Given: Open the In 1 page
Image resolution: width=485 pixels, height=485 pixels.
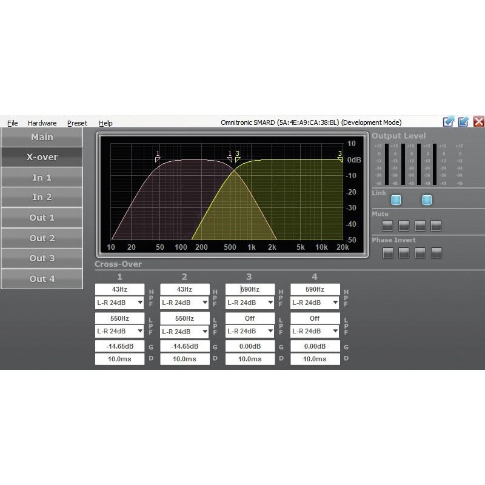Looking at the screenshot, I should point(42,177).
